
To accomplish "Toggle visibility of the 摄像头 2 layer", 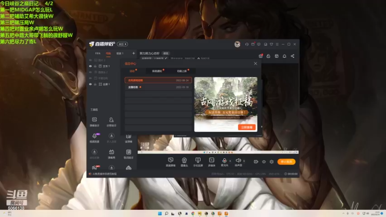I will pyautogui.click(x=90, y=72).
